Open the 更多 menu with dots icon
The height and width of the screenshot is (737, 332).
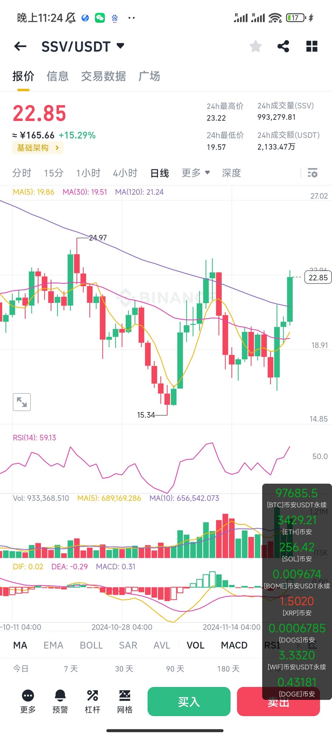pos(28,702)
